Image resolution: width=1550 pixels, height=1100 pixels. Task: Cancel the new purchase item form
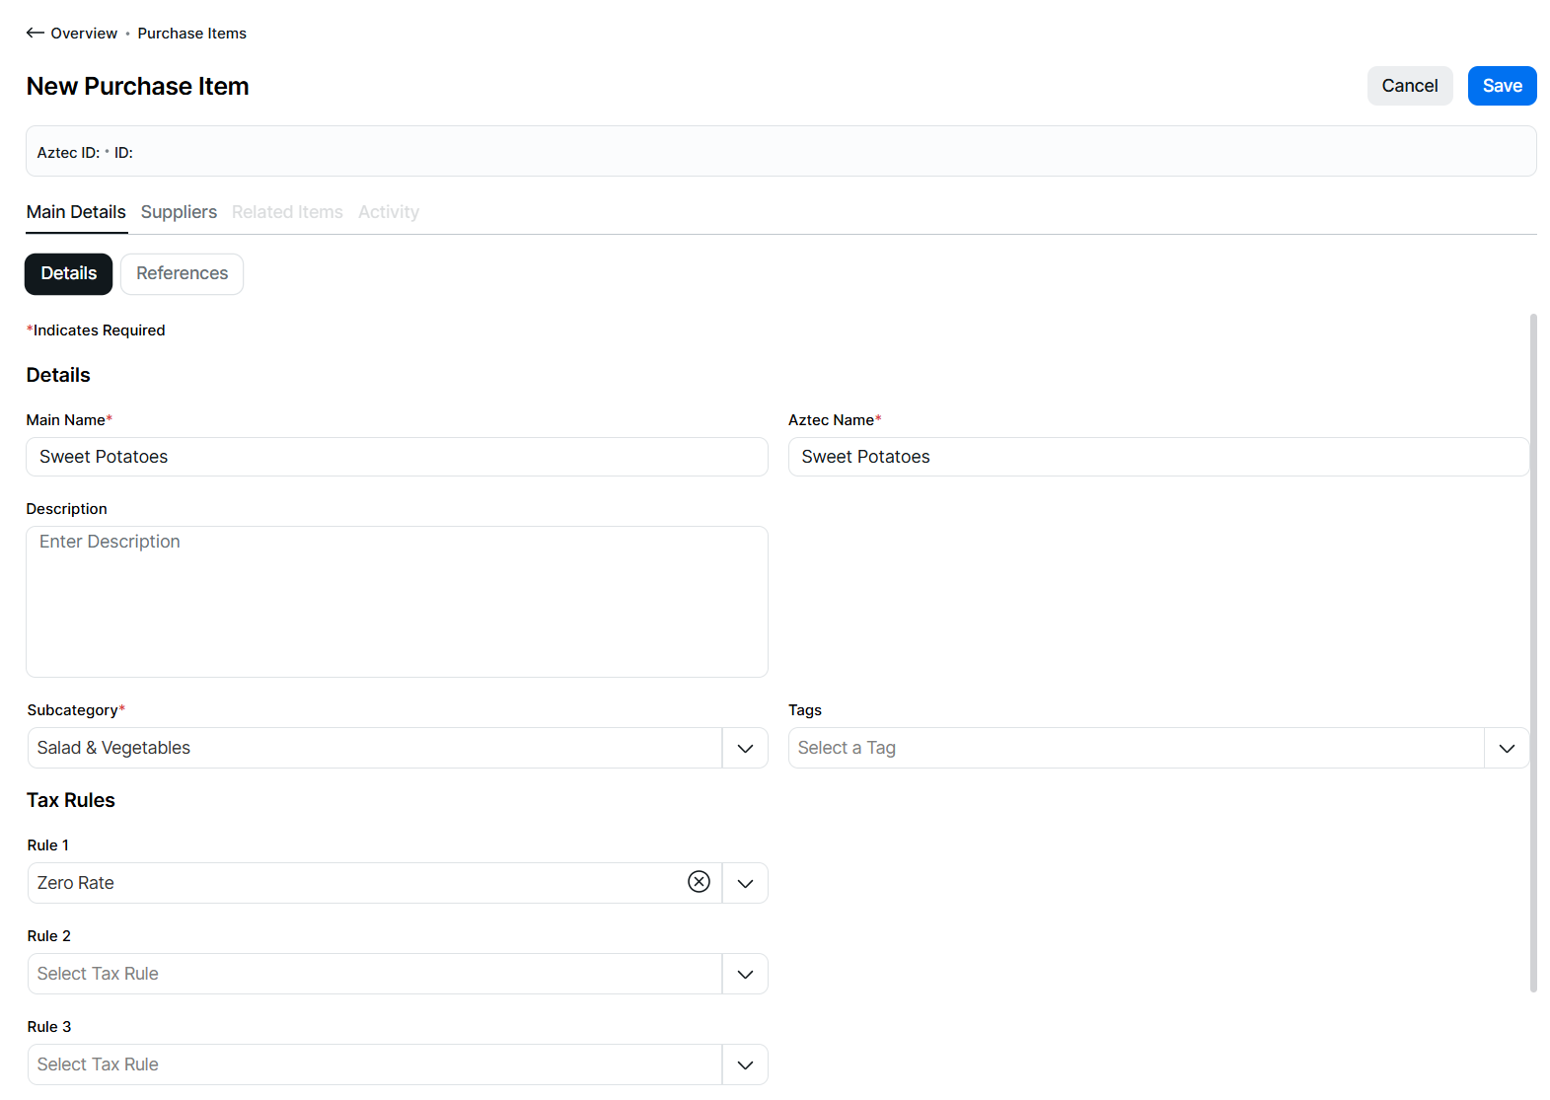(x=1409, y=86)
